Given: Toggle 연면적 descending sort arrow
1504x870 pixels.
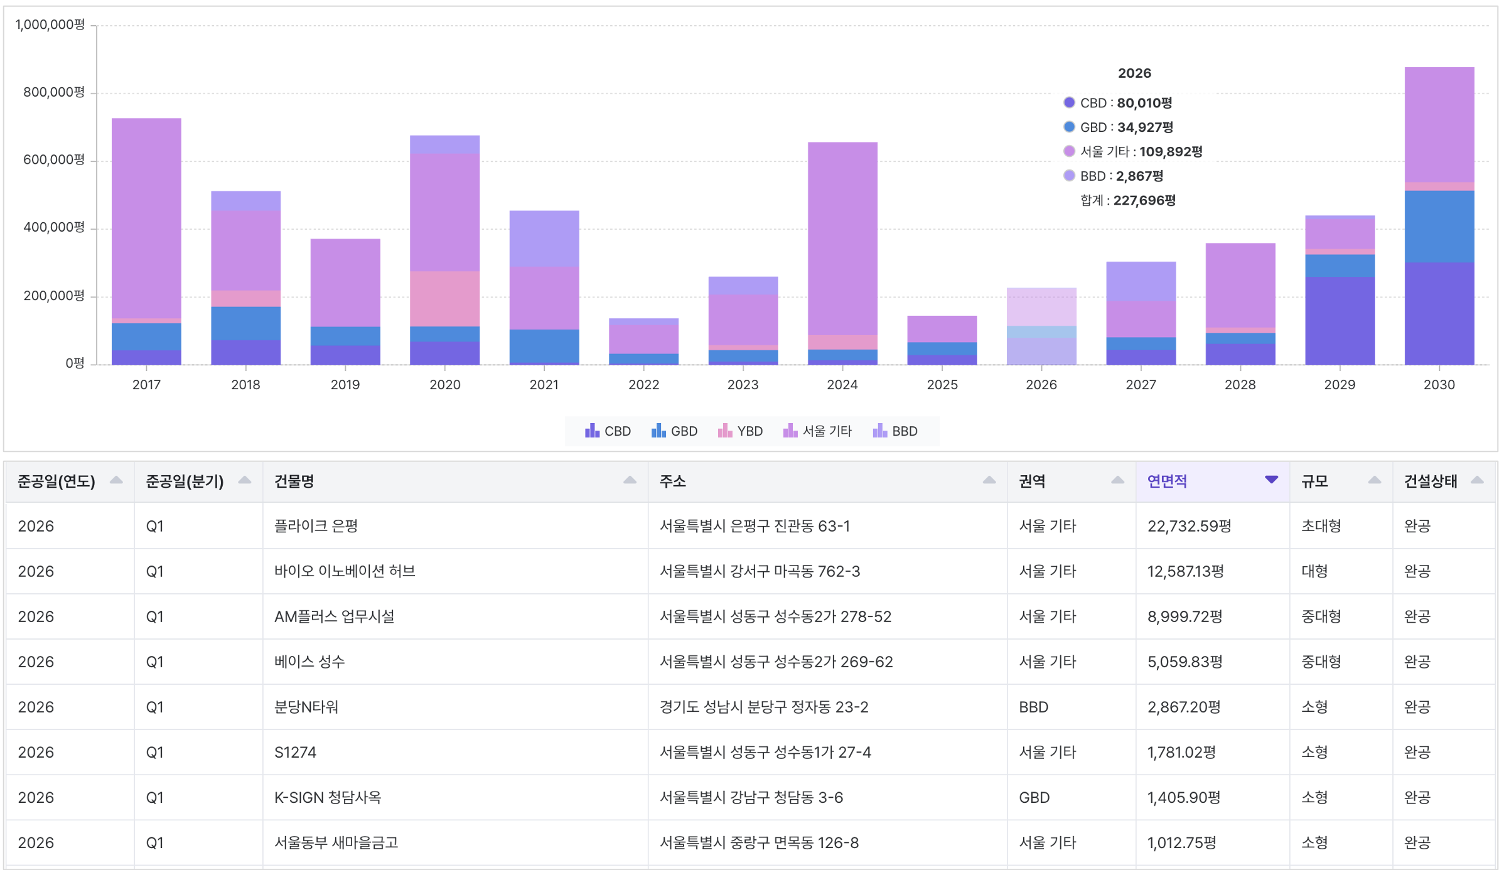Looking at the screenshot, I should (x=1271, y=480).
